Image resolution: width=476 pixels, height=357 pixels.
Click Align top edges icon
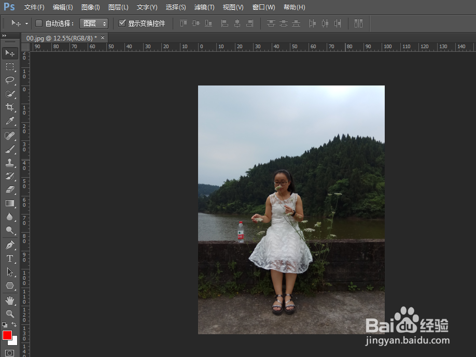click(x=184, y=23)
